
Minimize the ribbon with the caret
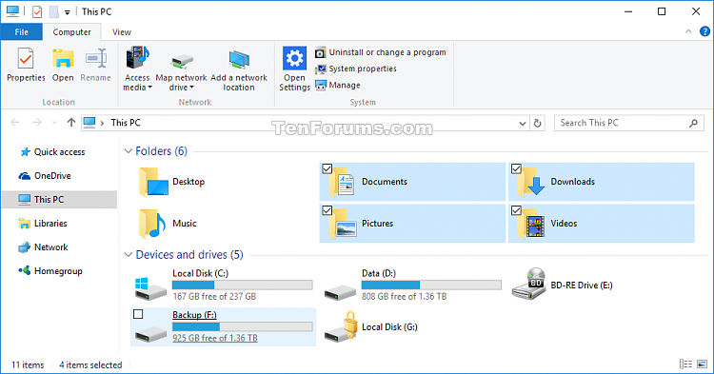(688, 31)
